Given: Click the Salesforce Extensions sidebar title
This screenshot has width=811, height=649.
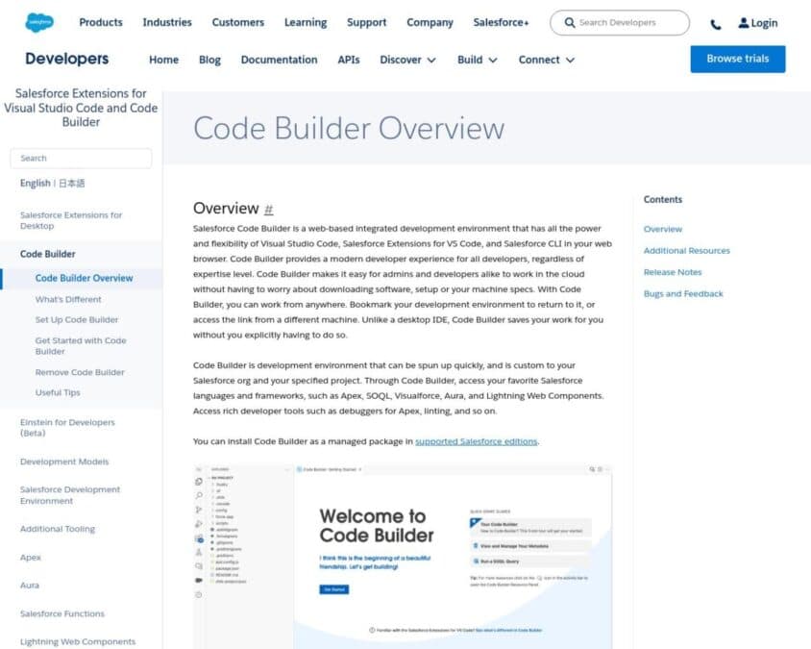Looking at the screenshot, I should pyautogui.click(x=81, y=108).
